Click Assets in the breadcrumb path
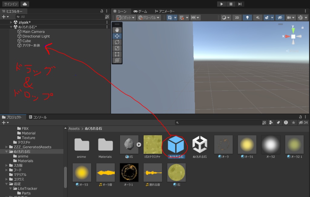 pos(74,129)
